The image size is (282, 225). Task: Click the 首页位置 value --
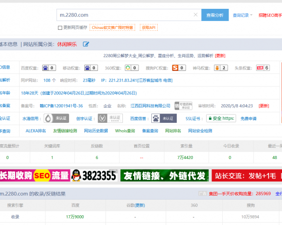141,157
